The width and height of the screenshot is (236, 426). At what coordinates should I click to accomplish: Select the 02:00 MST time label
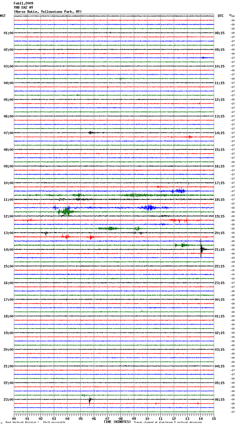click(x=9, y=50)
